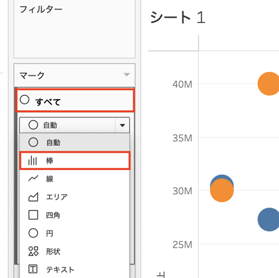This screenshot has height=278, width=279.
Task: Pick the テキスト text mark icon
Action: coord(33,269)
